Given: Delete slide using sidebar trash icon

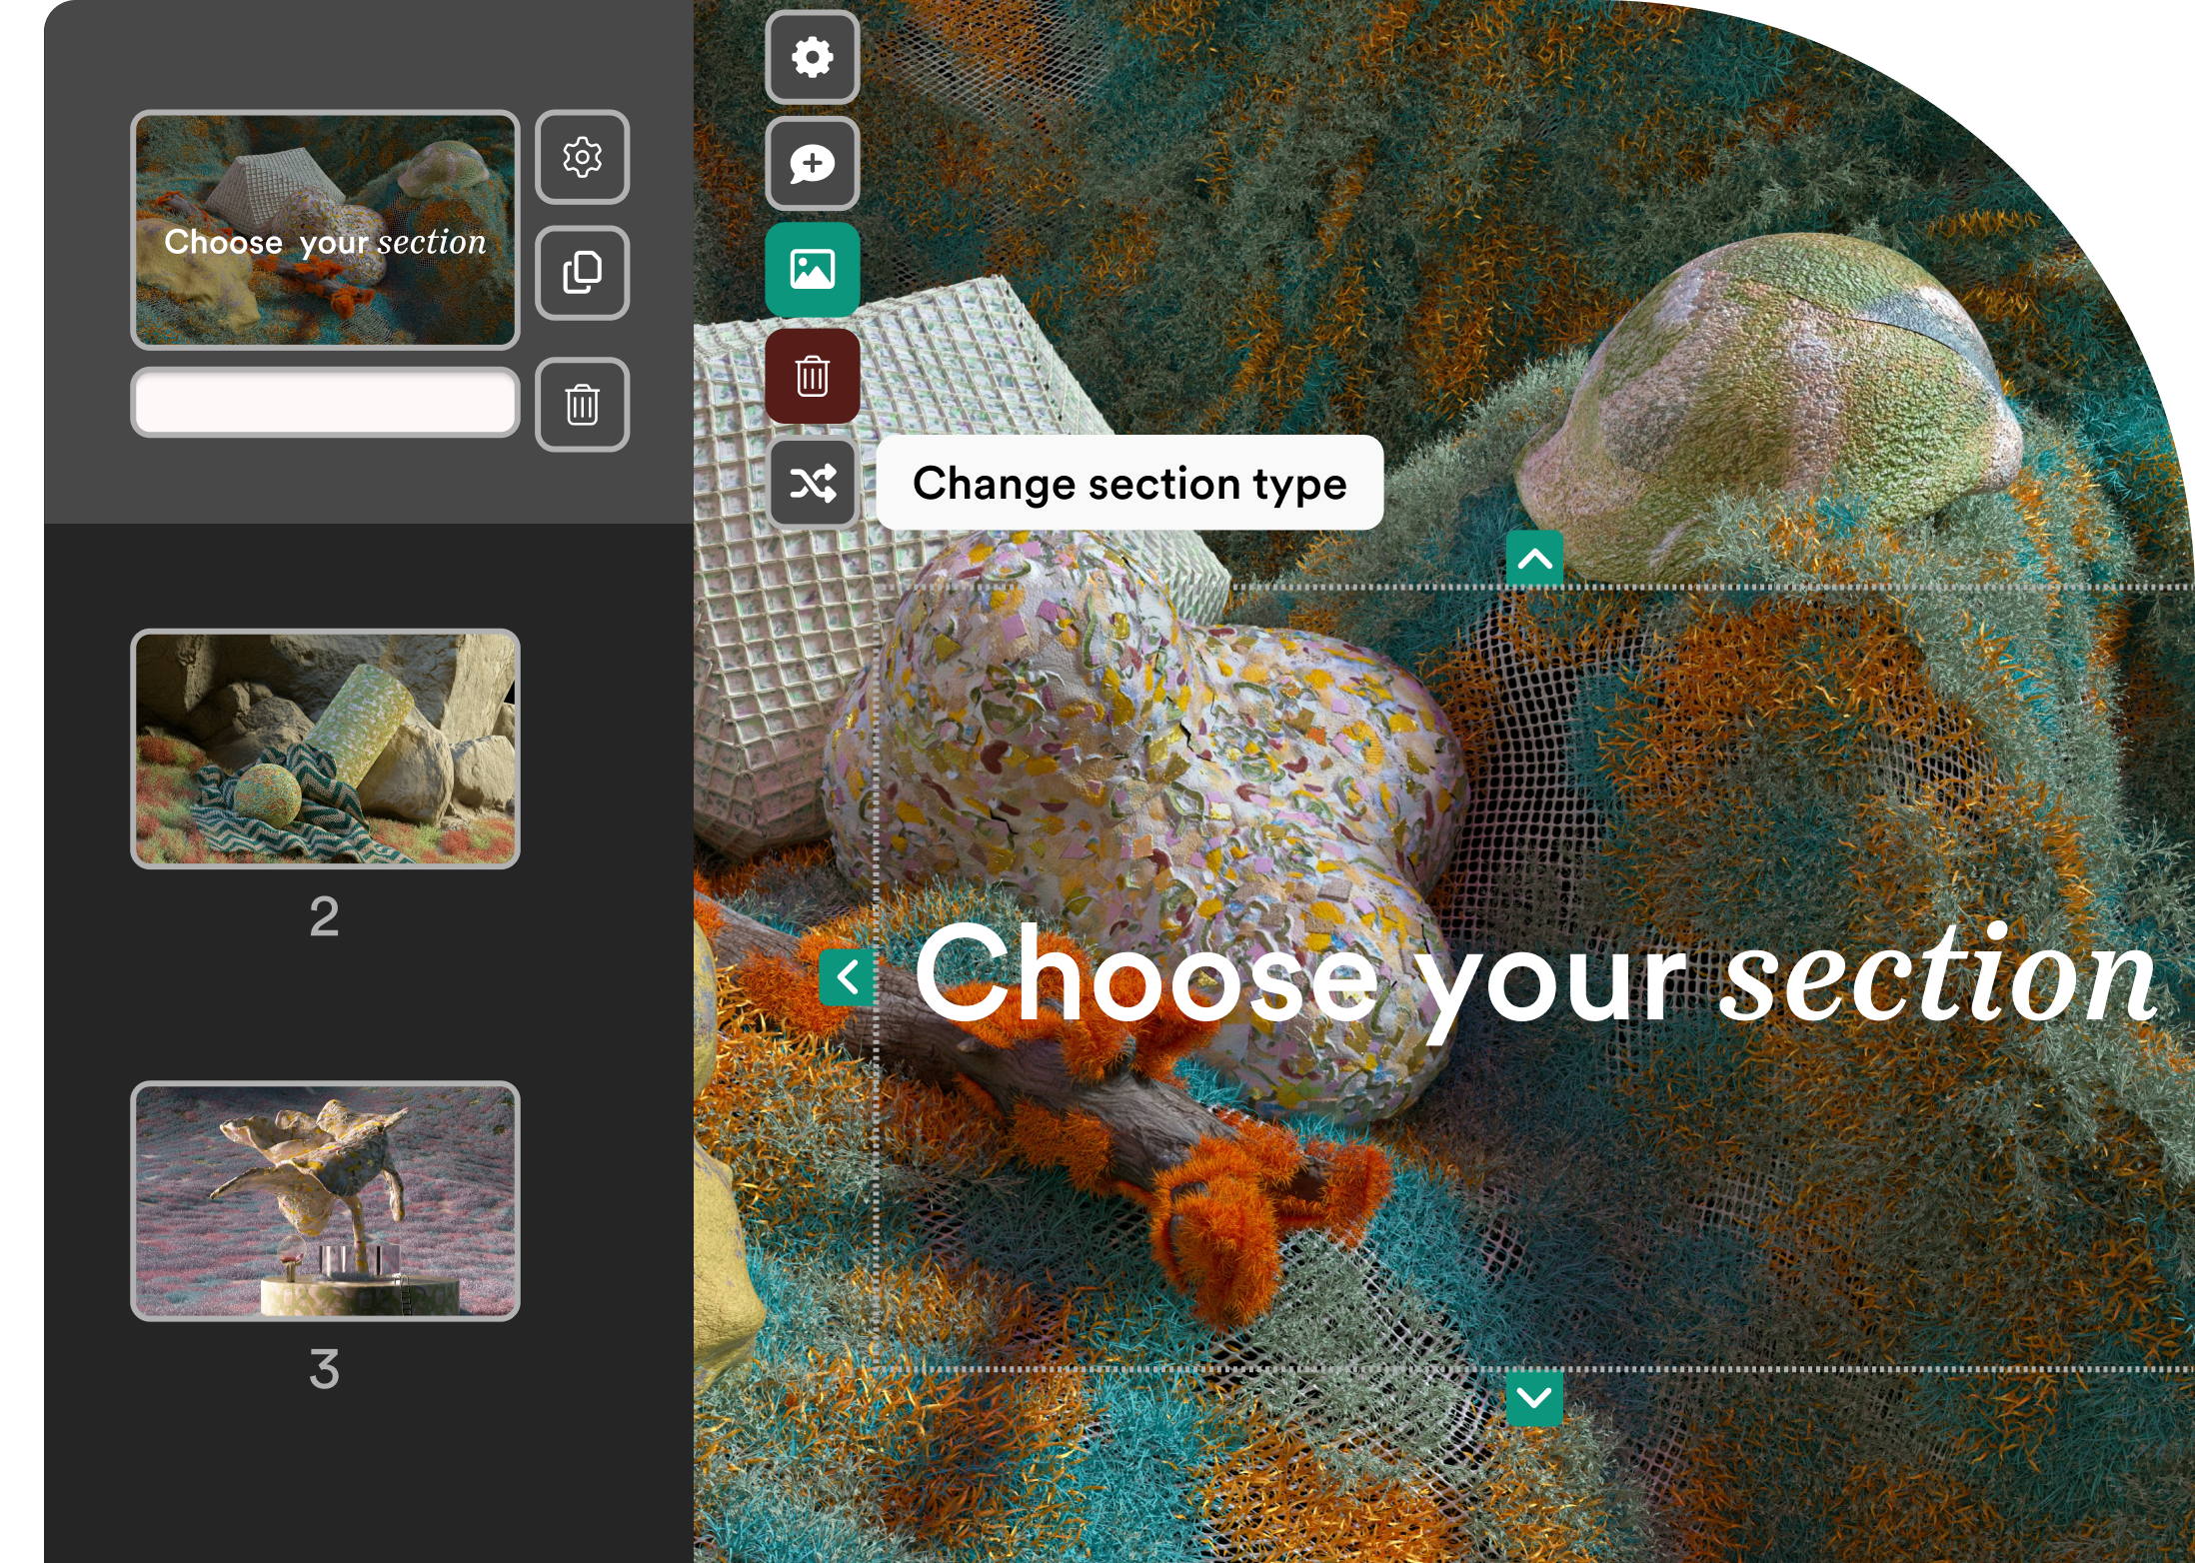Looking at the screenshot, I should pos(582,405).
